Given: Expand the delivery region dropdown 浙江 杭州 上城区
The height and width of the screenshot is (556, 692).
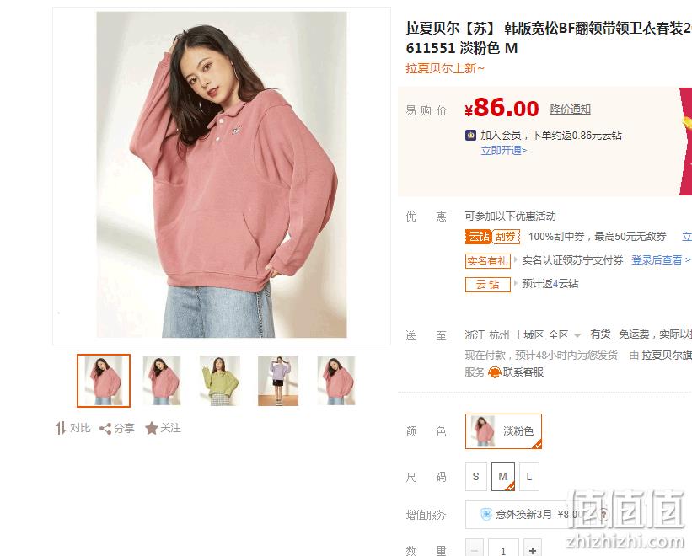Looking at the screenshot, I should pyautogui.click(x=523, y=335).
